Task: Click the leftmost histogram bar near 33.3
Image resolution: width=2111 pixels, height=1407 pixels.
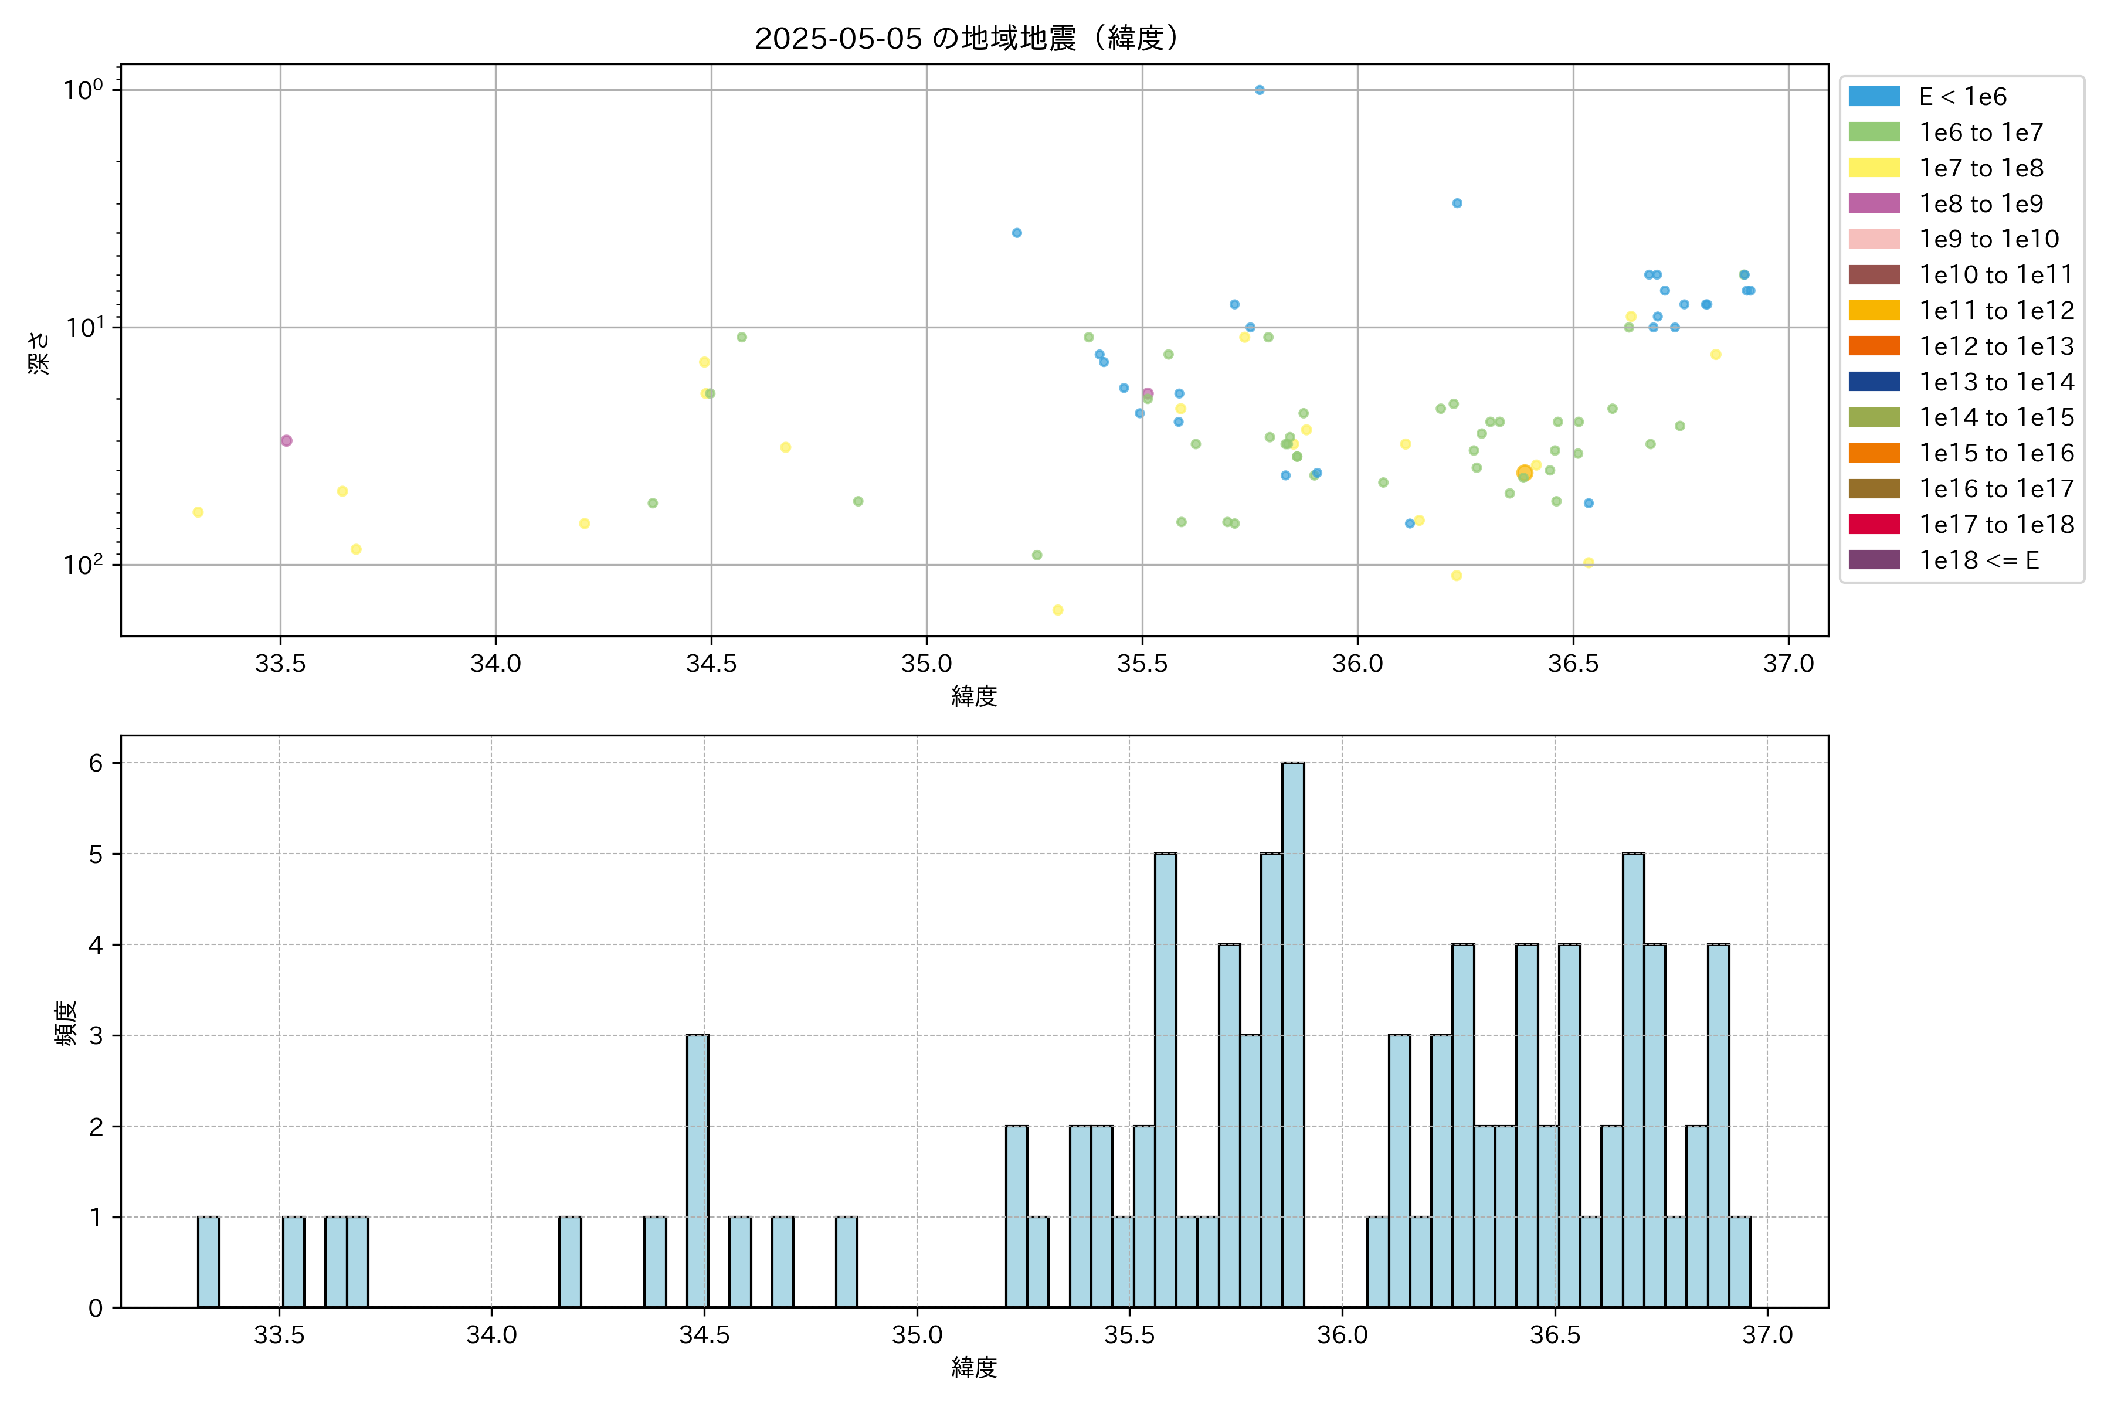Action: pyautogui.click(x=208, y=1263)
